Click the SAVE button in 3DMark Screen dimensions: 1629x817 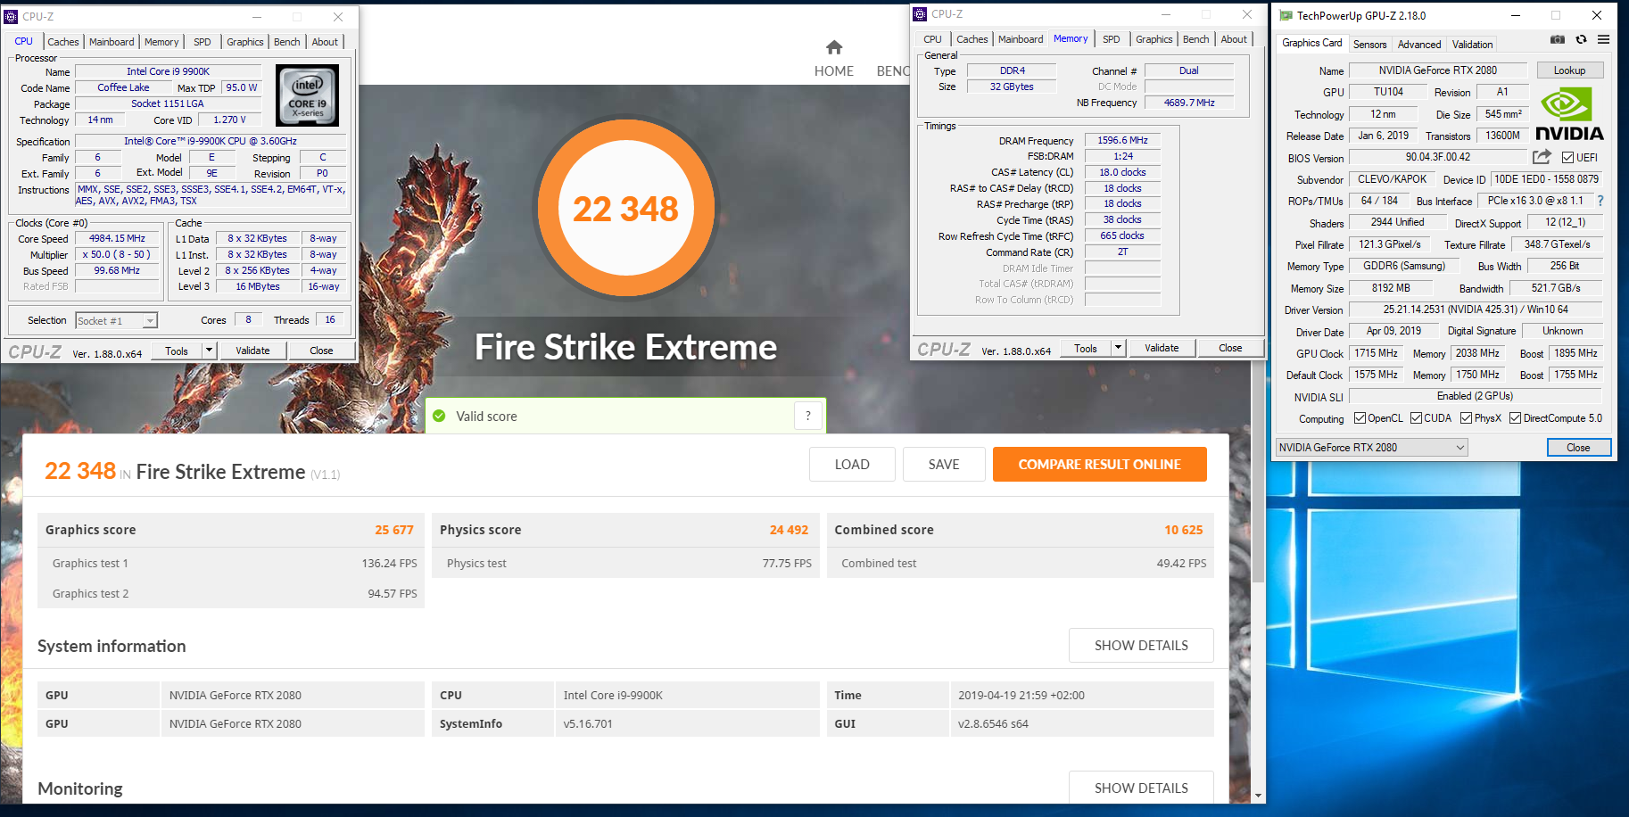point(944,465)
